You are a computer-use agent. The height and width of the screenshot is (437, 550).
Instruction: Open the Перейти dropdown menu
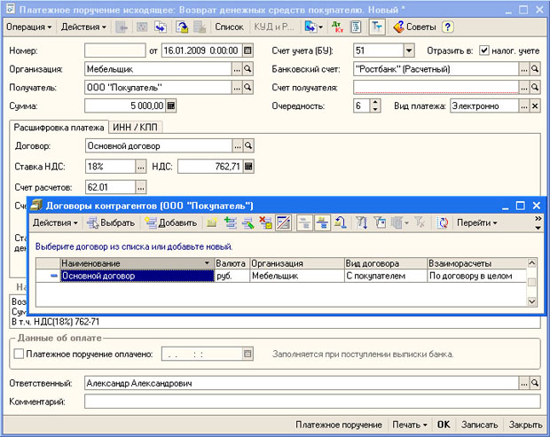(x=476, y=222)
